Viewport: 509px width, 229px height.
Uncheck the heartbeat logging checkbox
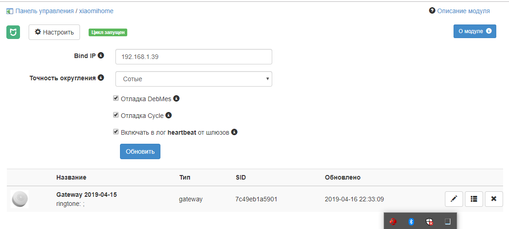click(116, 132)
